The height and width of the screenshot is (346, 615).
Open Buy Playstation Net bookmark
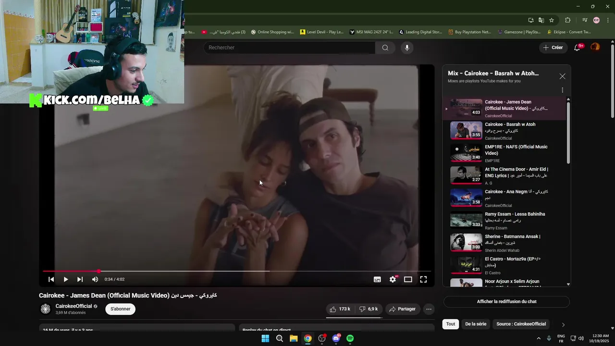470,32
